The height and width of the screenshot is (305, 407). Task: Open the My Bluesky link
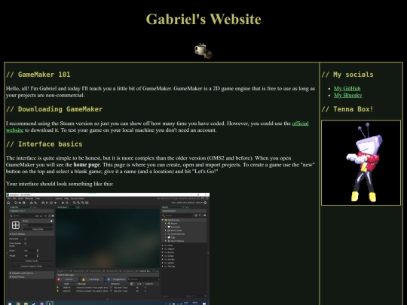coord(347,95)
